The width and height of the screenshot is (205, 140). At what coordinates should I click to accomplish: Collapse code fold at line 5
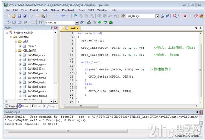click(76, 37)
